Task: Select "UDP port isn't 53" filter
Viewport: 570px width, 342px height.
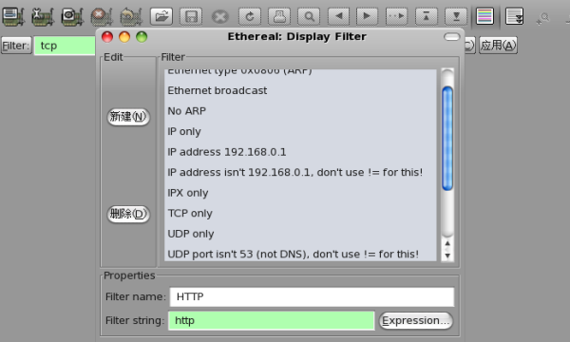Action: point(300,254)
